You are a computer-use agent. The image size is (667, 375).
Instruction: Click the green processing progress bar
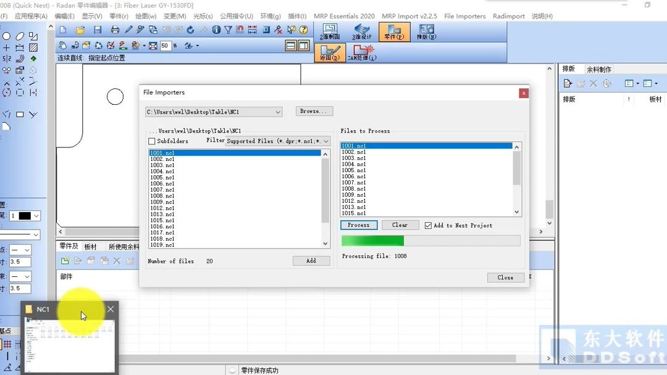click(372, 239)
